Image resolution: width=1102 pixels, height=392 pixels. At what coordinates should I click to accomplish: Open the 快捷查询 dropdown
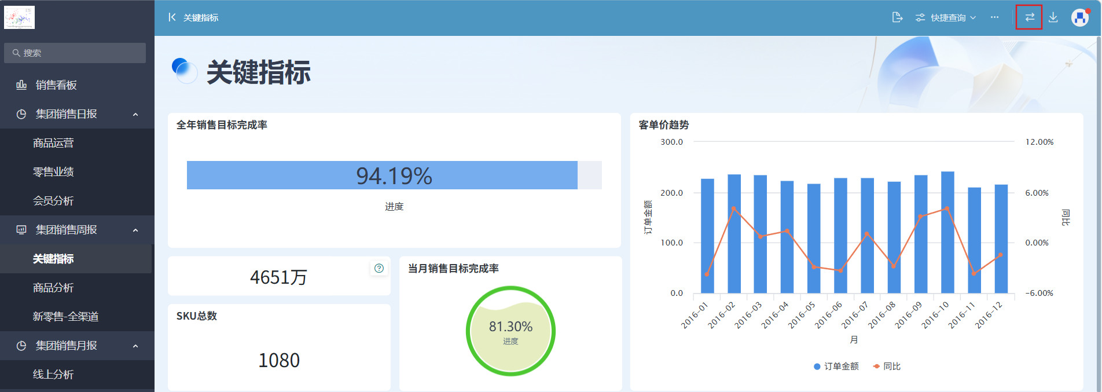click(x=946, y=18)
